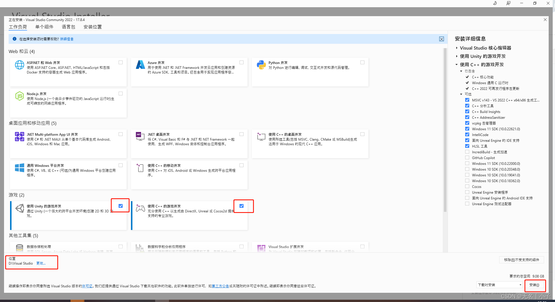Click the blue info icon in help banner
555x302 pixels.
tap(14, 39)
